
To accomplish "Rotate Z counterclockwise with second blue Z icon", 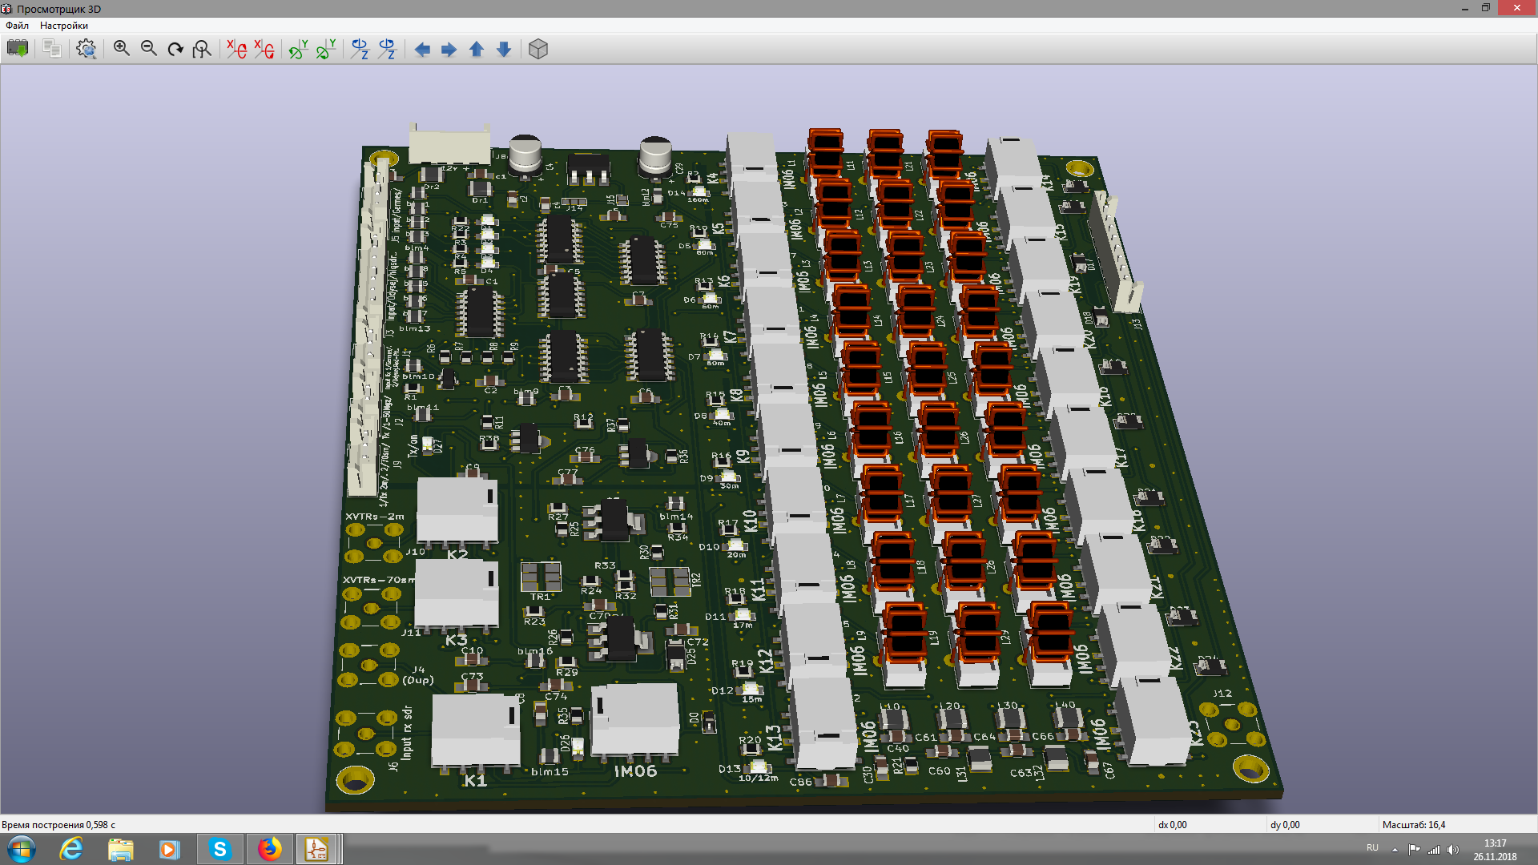I will click(387, 49).
